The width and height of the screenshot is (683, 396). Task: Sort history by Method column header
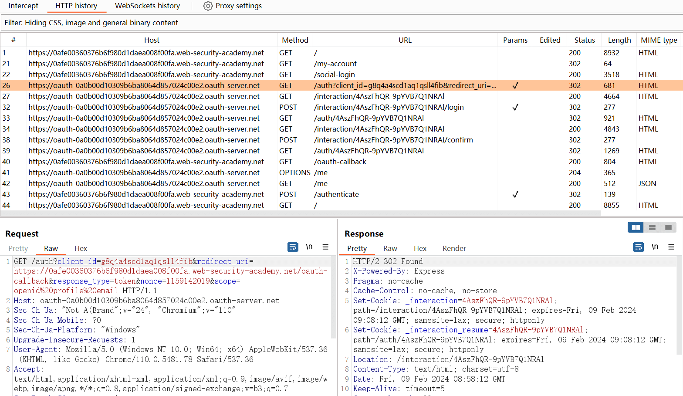[295, 40]
